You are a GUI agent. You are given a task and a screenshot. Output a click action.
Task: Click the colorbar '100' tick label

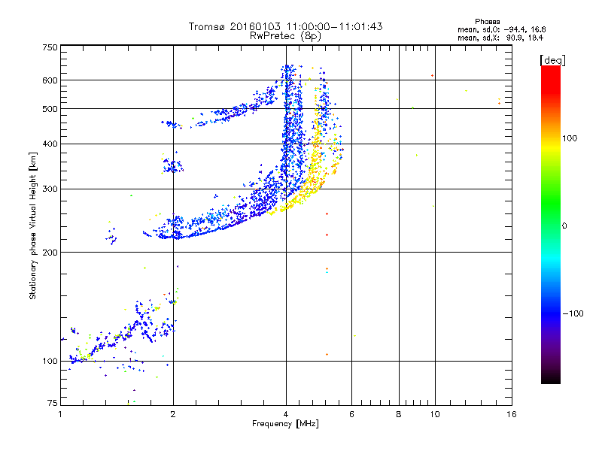[x=570, y=138]
